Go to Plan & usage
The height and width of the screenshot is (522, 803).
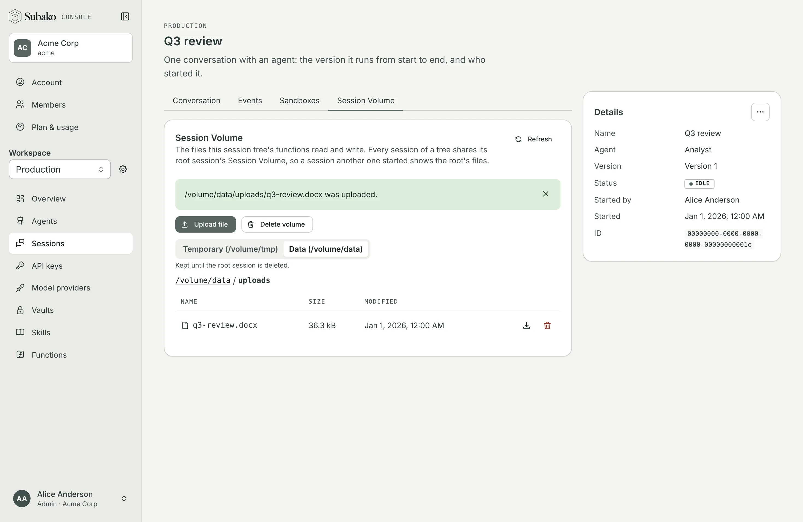pyautogui.click(x=70, y=127)
